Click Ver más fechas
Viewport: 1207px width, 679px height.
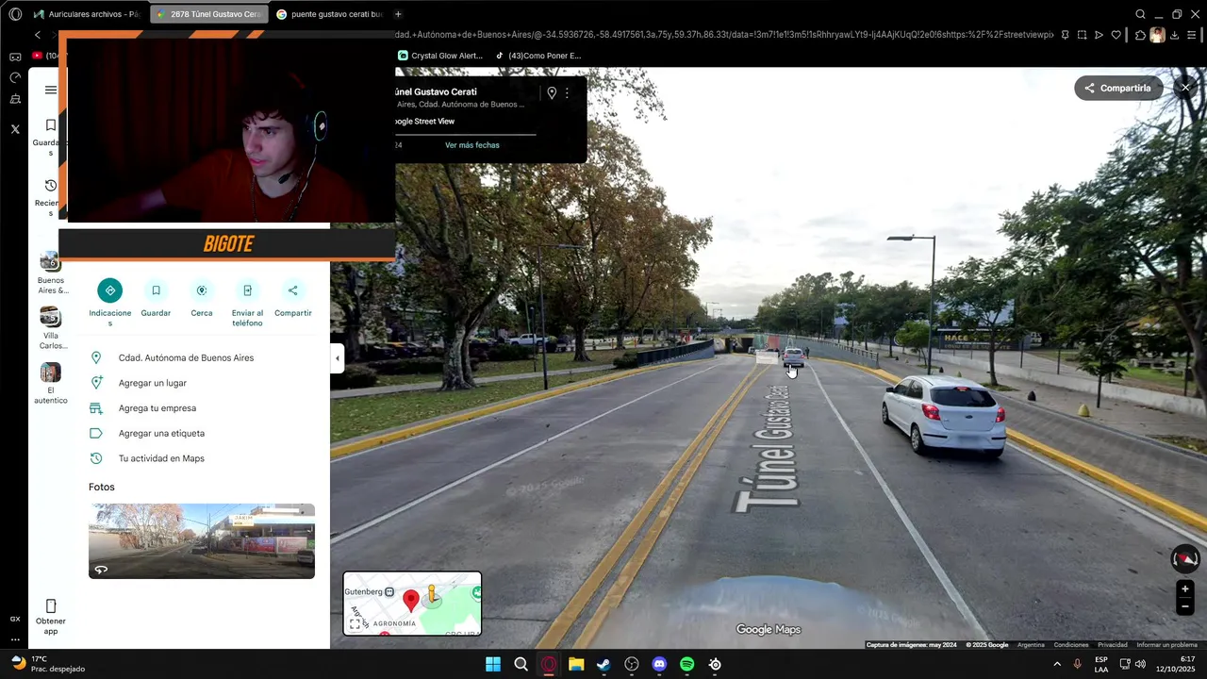pos(472,145)
